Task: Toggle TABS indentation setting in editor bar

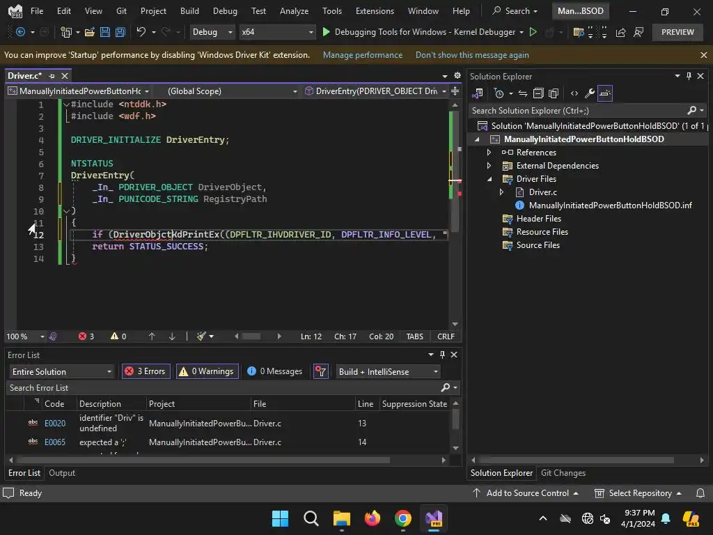Action: 415,336
